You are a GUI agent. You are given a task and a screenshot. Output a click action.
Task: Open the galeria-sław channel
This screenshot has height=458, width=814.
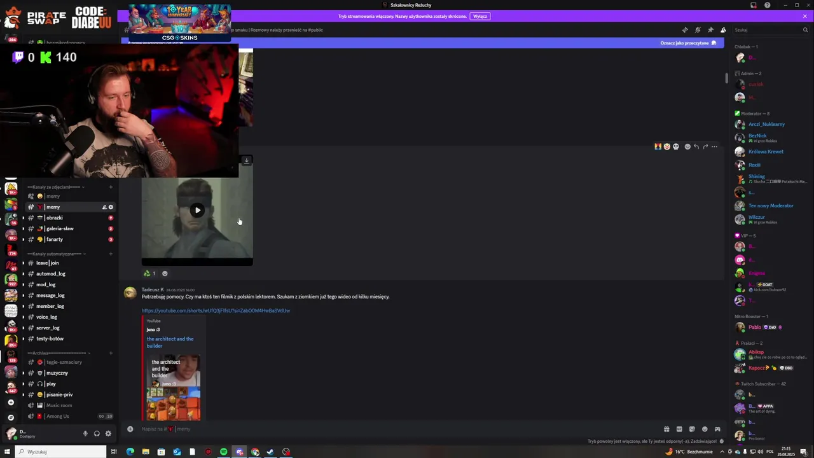pyautogui.click(x=70, y=228)
